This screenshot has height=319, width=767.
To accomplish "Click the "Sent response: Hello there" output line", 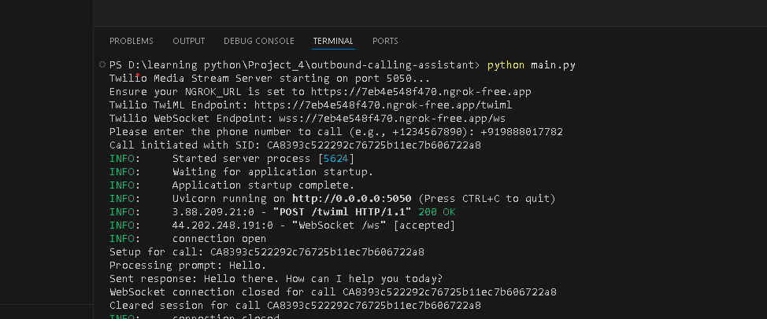I will 276,279.
